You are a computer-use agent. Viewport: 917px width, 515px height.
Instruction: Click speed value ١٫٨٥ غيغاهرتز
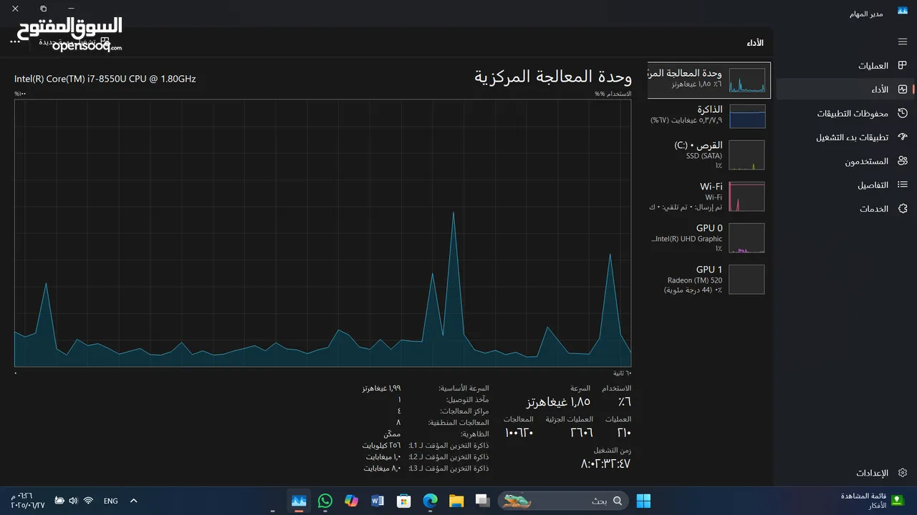tap(558, 402)
